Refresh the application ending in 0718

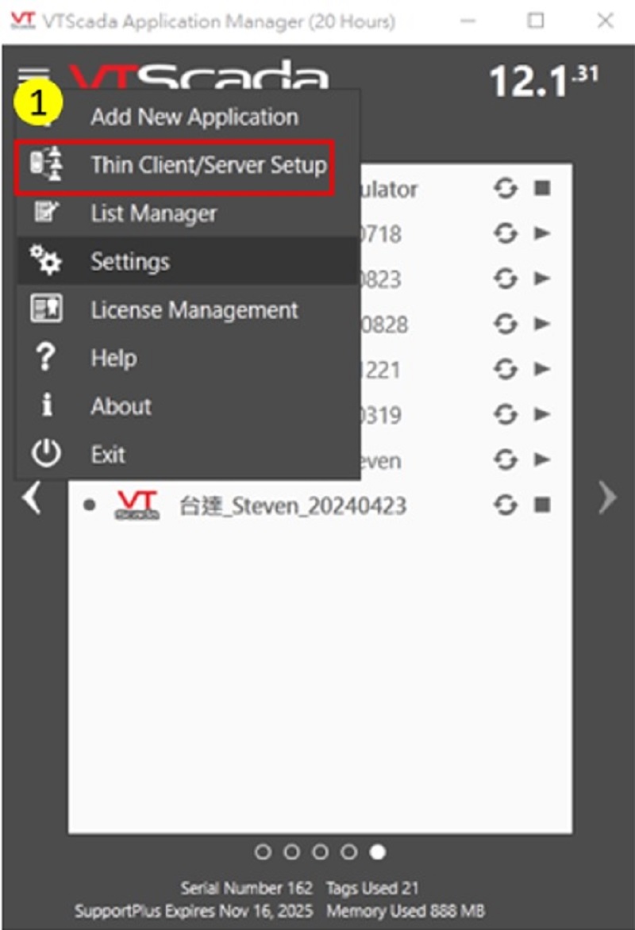pos(505,233)
